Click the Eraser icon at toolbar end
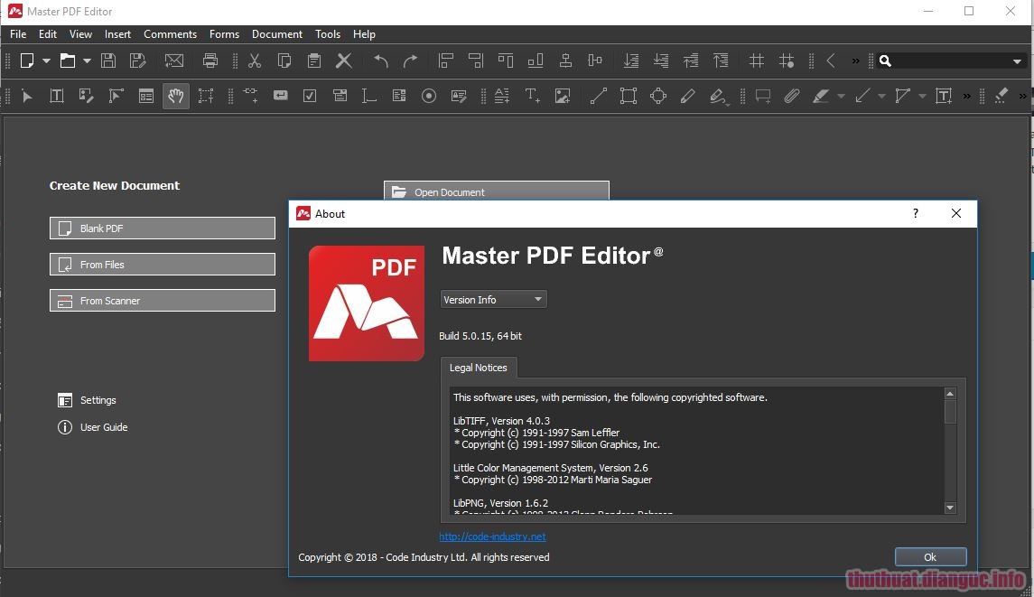Viewport: 1034px width, 597px height. [1001, 96]
